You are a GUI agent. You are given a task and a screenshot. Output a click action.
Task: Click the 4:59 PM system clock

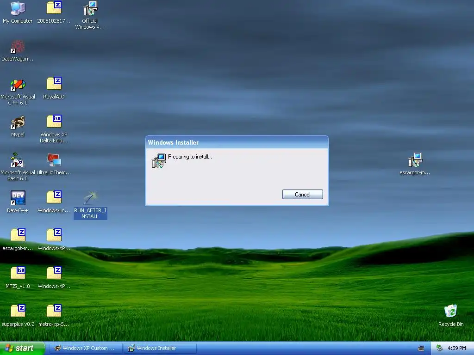click(456, 348)
